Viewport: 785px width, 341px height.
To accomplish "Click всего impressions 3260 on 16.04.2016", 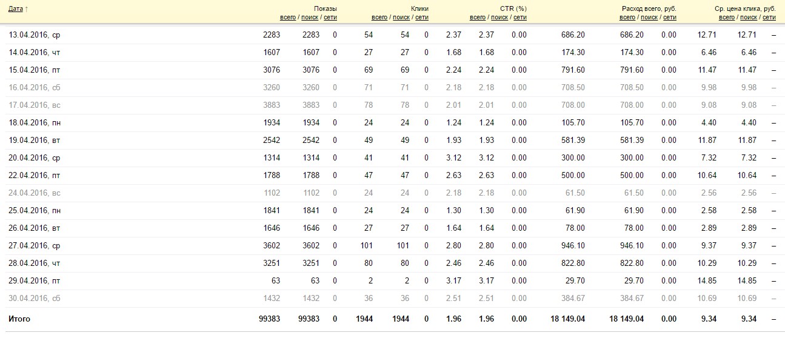I will point(272,88).
